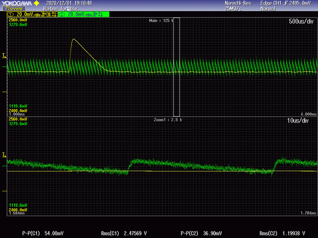Click the 'Waiting for trig.' status text
The image size is (318, 238).
point(61,9)
